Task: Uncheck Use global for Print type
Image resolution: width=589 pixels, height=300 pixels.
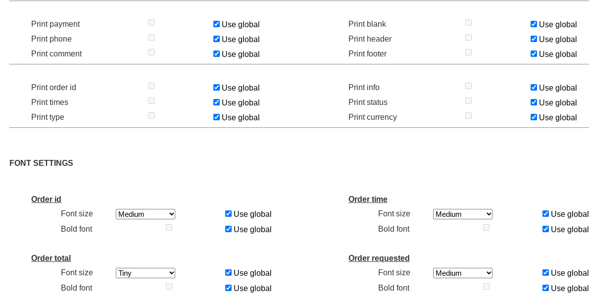Action: (216, 117)
